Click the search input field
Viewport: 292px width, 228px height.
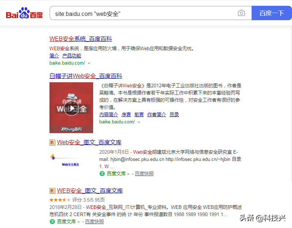click(143, 13)
